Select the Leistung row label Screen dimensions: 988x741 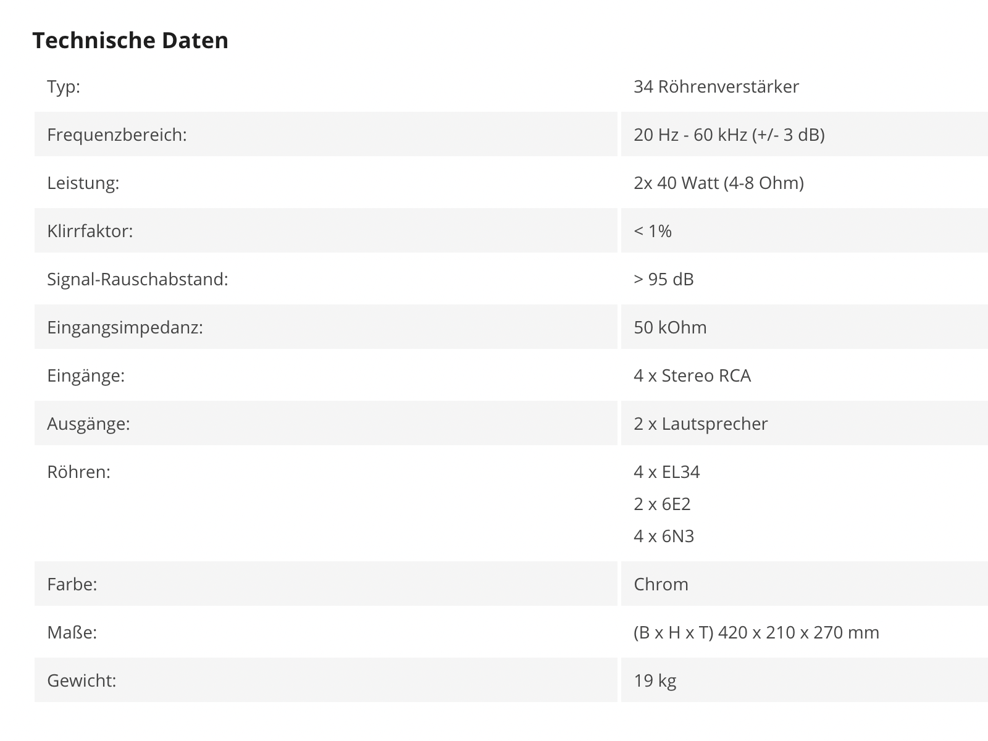click(x=83, y=183)
